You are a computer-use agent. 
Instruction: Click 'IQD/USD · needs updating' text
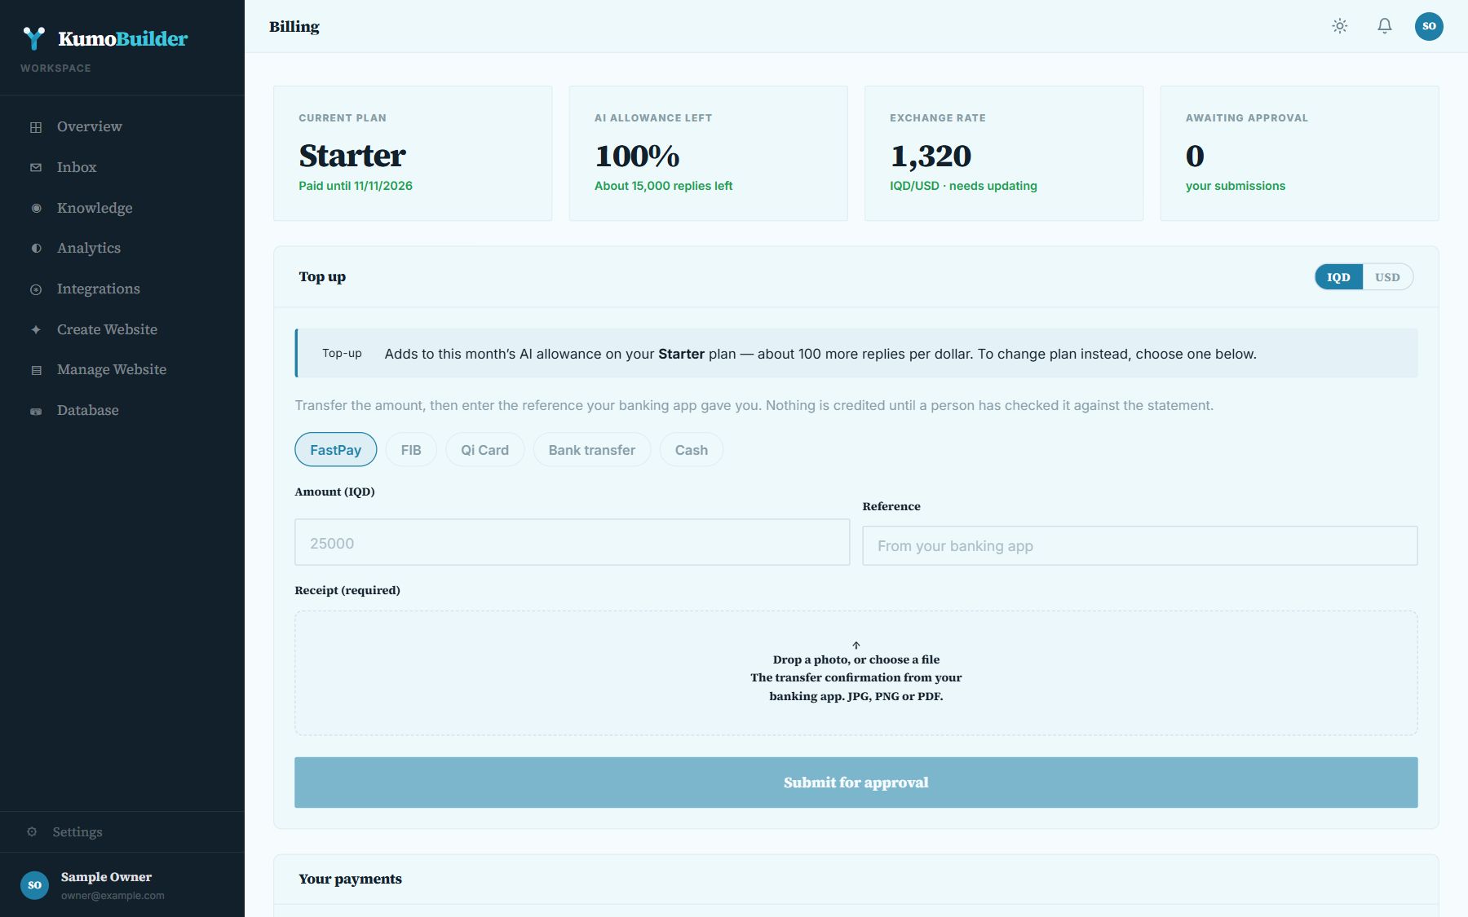(x=963, y=186)
